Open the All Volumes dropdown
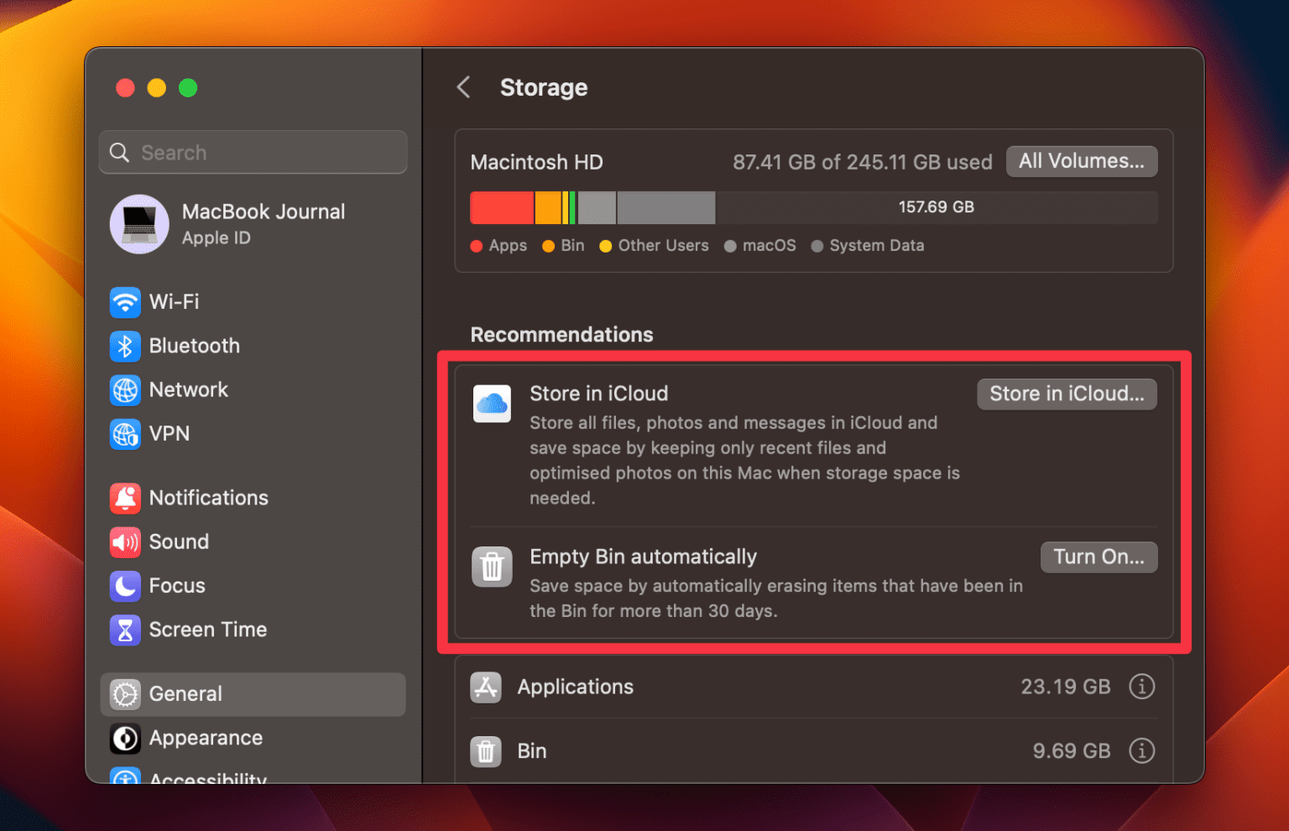Image resolution: width=1289 pixels, height=831 pixels. pyautogui.click(x=1081, y=161)
